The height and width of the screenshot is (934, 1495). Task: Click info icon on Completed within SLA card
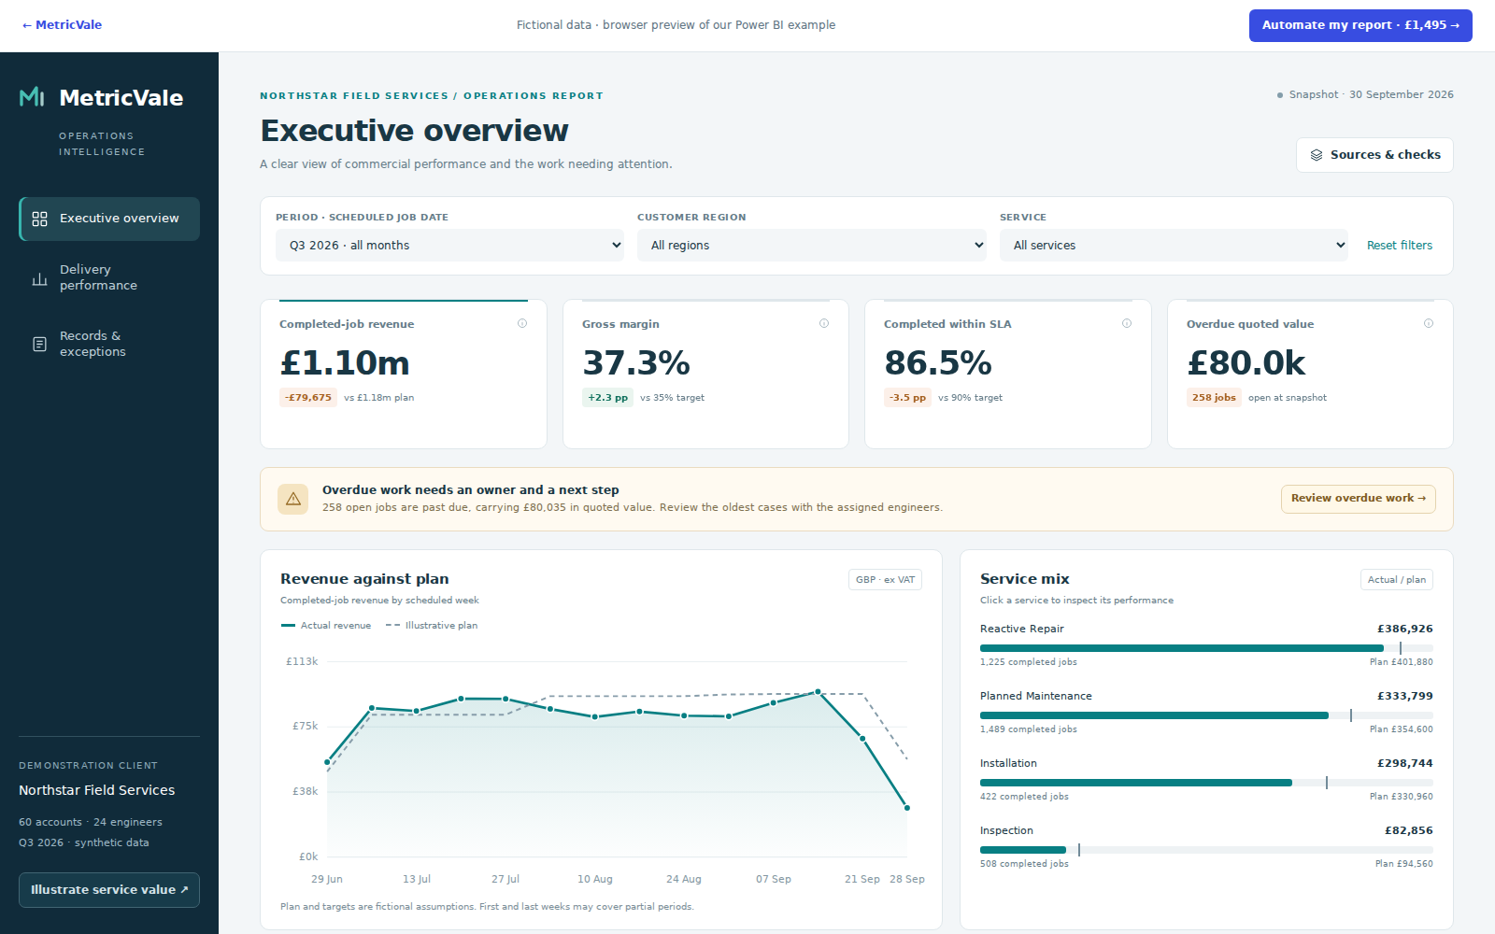(x=1127, y=323)
